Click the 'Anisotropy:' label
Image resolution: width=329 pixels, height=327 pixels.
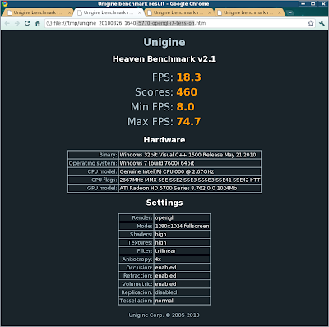(x=137, y=259)
